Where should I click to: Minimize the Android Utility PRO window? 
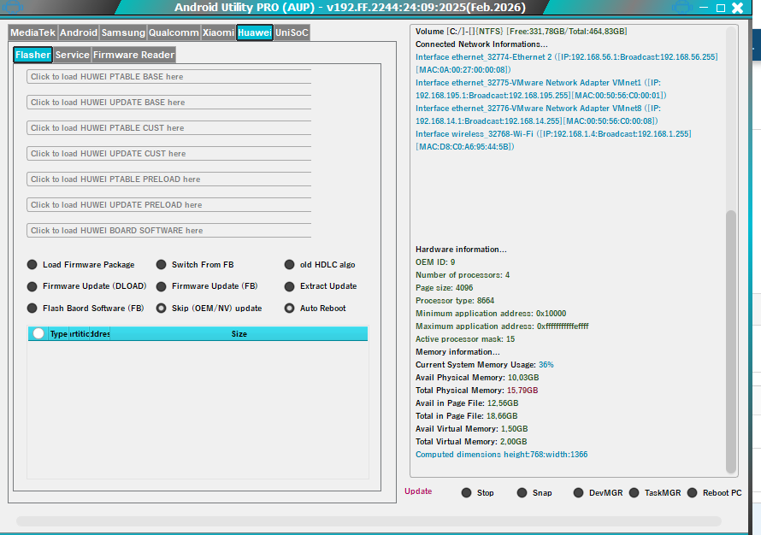click(705, 8)
